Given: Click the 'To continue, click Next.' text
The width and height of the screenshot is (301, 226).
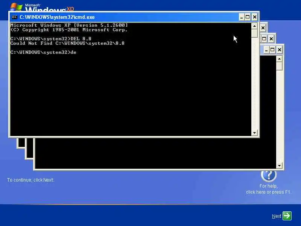Looking at the screenshot, I should 30,180.
